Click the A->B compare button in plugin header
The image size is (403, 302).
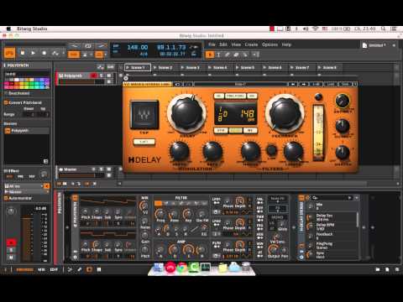[x=317, y=84]
